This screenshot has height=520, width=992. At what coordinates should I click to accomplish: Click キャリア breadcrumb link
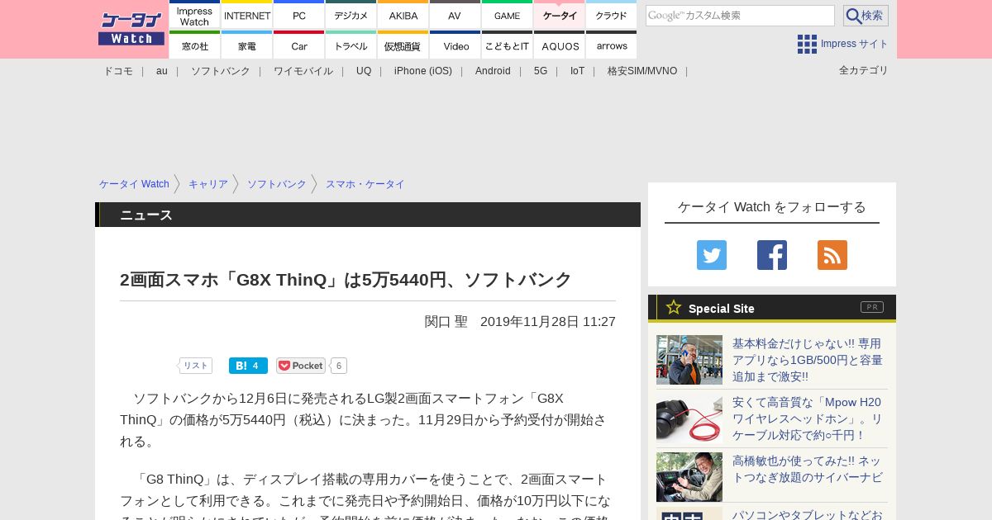208,184
